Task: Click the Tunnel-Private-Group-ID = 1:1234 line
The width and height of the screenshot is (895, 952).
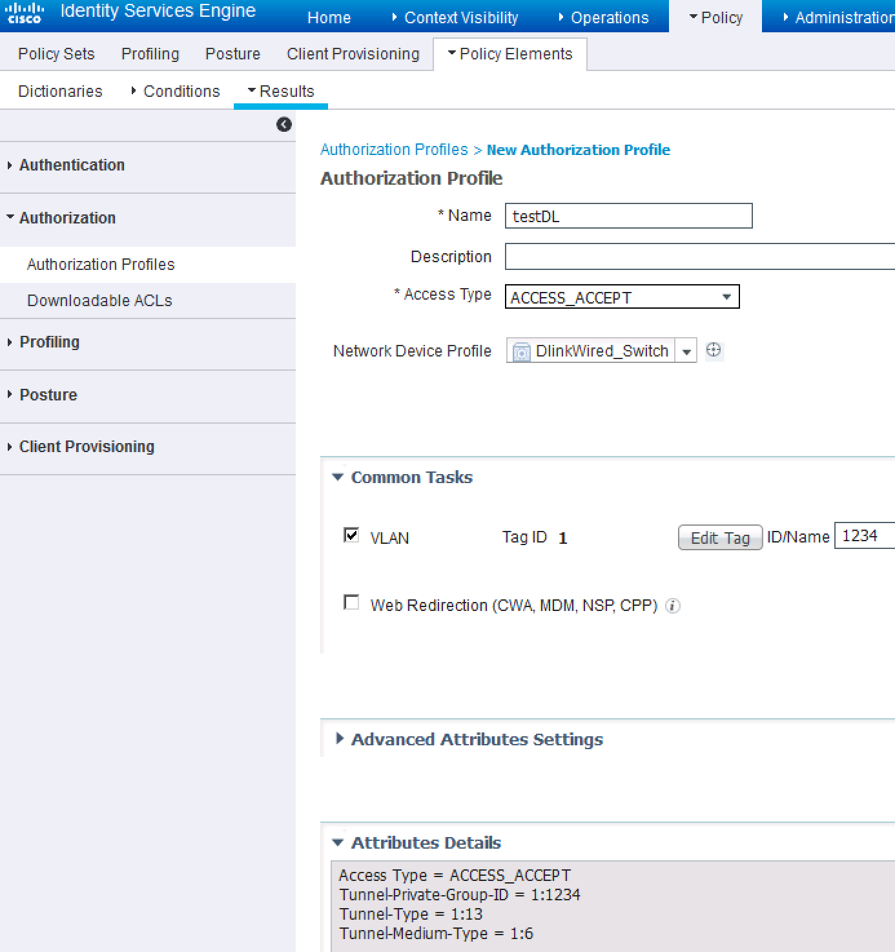Action: 460,895
